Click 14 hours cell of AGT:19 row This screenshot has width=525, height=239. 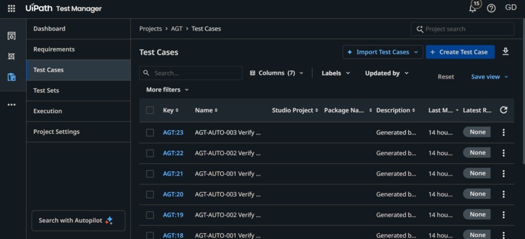[x=440, y=215]
